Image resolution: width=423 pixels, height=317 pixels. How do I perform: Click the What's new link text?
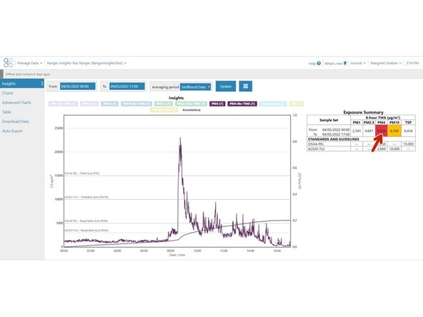click(x=334, y=64)
